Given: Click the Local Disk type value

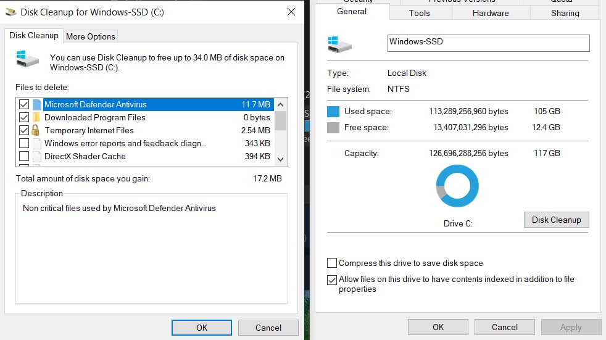Looking at the screenshot, I should pyautogui.click(x=407, y=73).
